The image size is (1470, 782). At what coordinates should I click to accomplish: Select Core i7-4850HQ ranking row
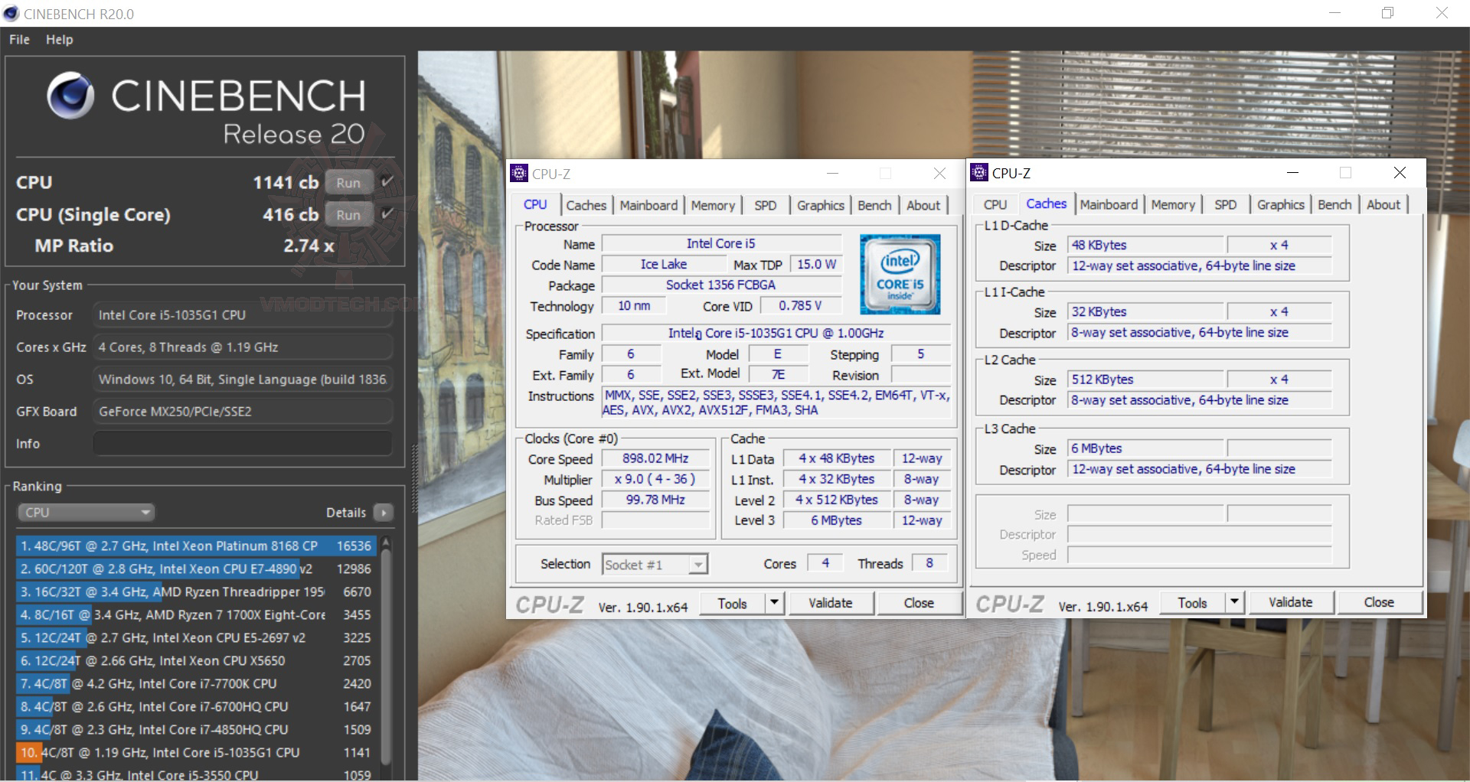click(x=194, y=730)
